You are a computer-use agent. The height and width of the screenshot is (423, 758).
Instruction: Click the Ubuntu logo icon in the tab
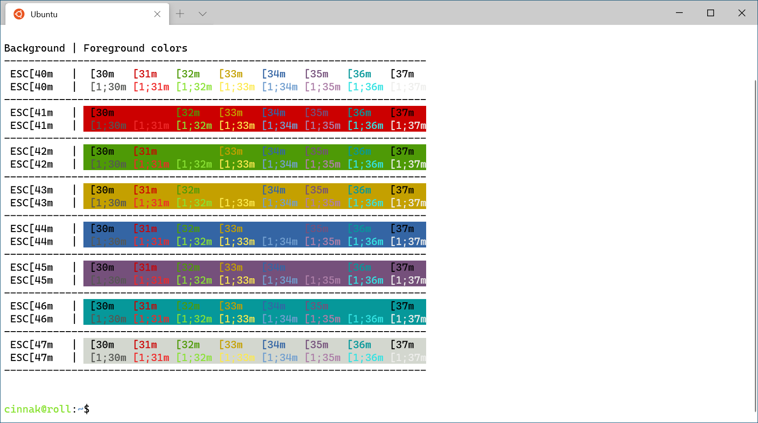pos(19,14)
